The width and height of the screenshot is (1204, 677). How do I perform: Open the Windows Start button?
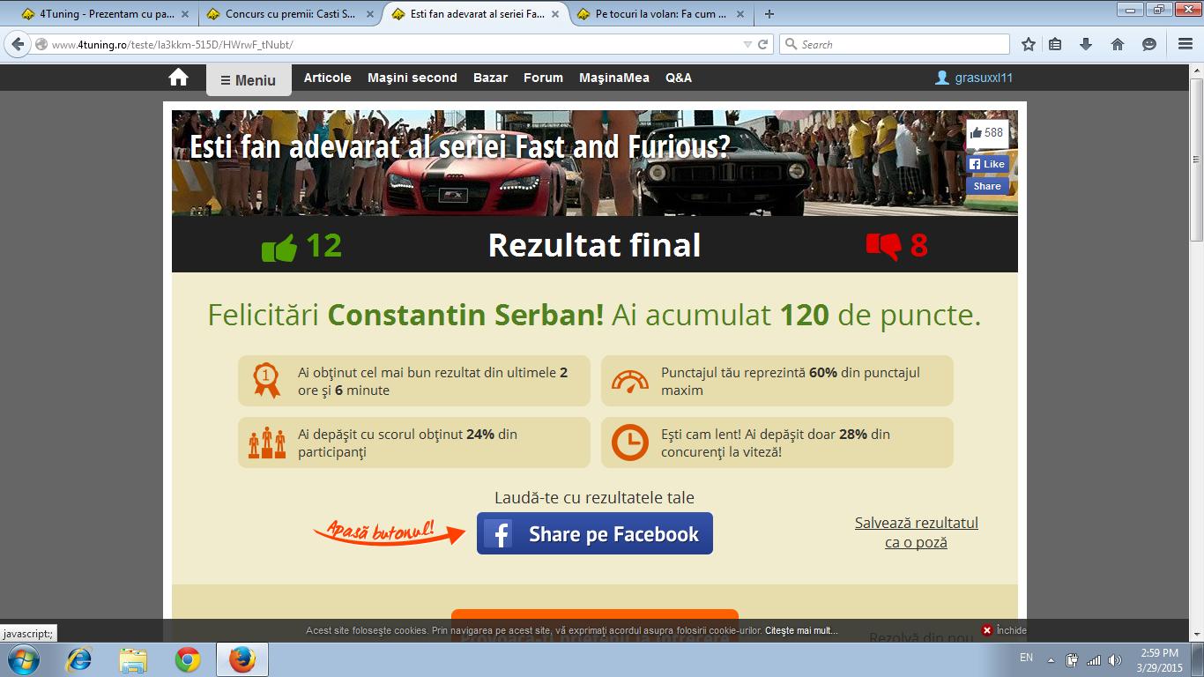23,659
